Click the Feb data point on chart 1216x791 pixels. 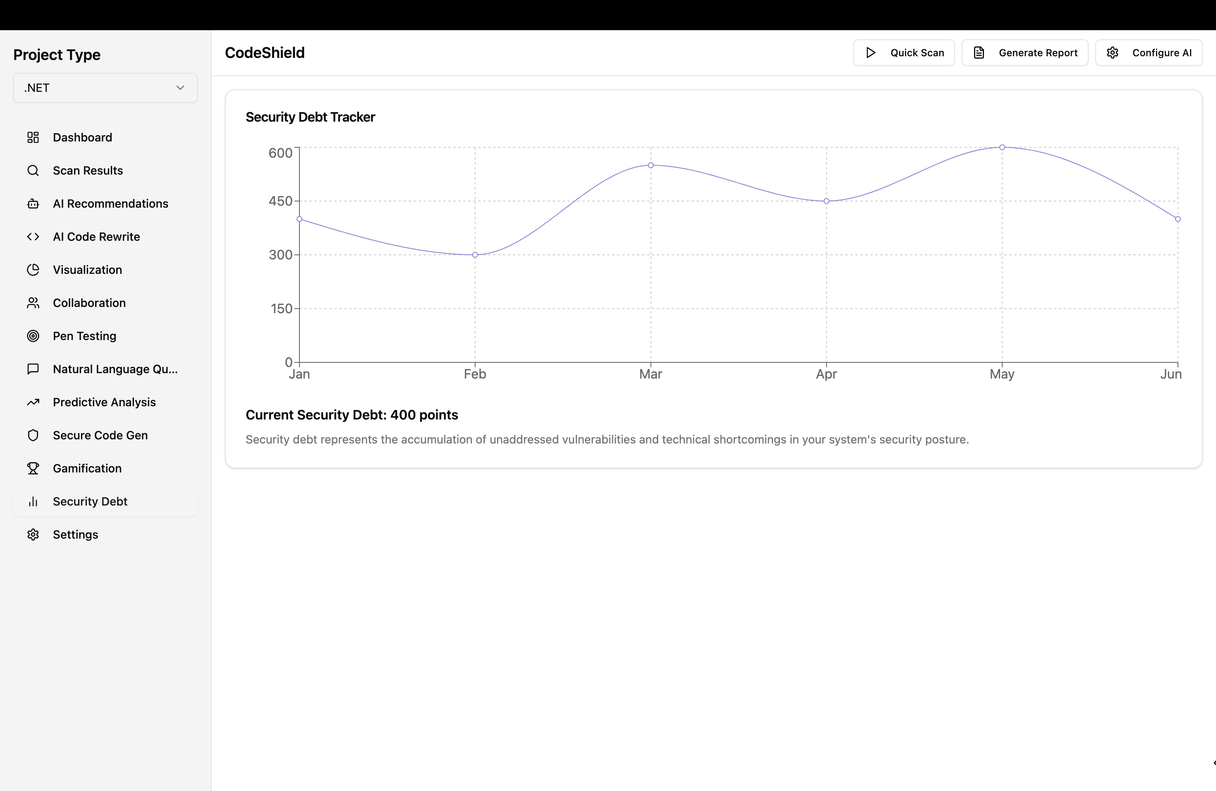tap(475, 255)
